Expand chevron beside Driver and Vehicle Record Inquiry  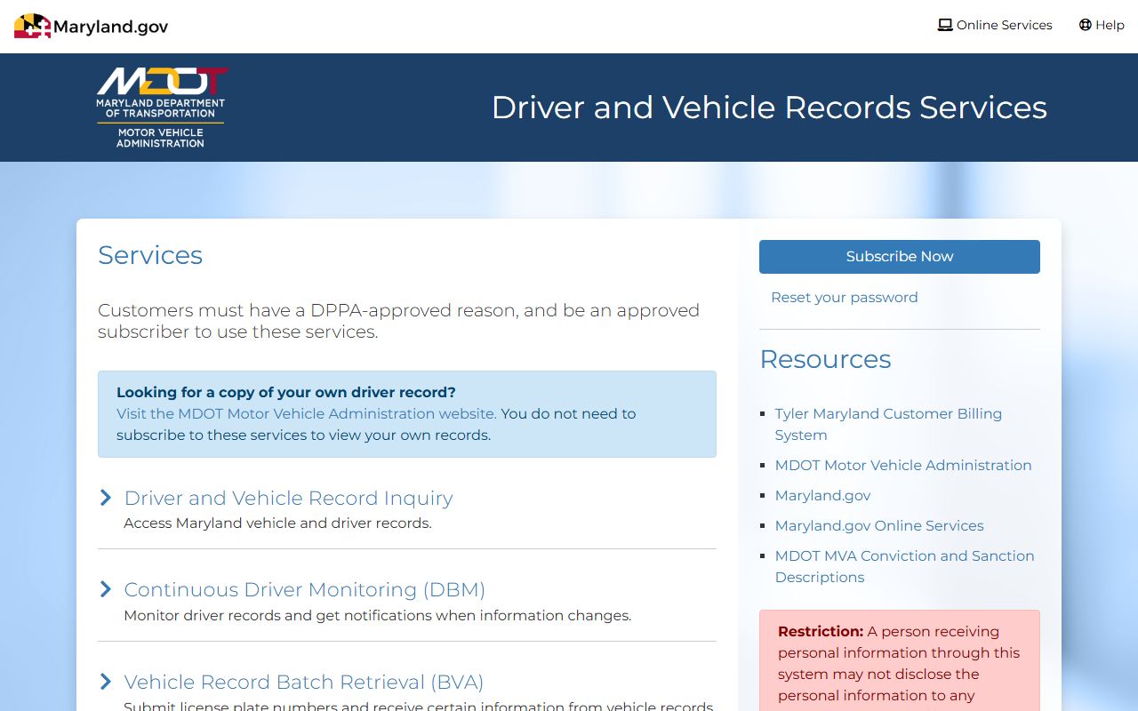(106, 498)
